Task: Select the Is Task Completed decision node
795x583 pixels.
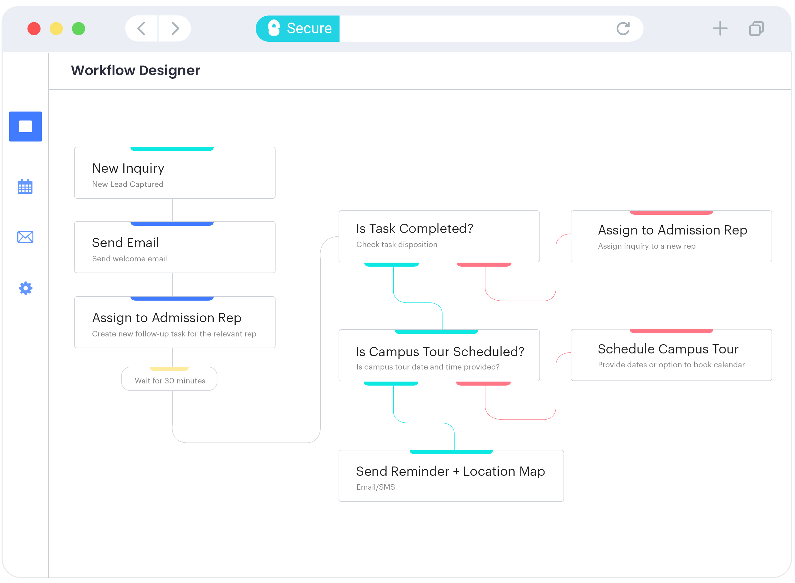Action: click(439, 236)
